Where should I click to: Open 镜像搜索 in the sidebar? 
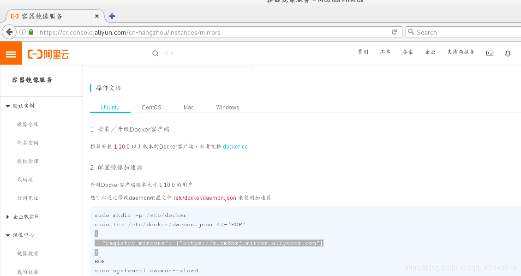(x=28, y=253)
